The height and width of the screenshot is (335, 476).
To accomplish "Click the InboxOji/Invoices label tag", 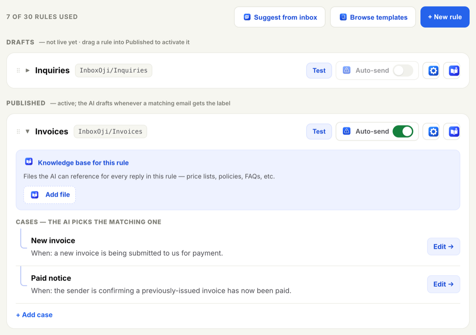I will point(110,132).
